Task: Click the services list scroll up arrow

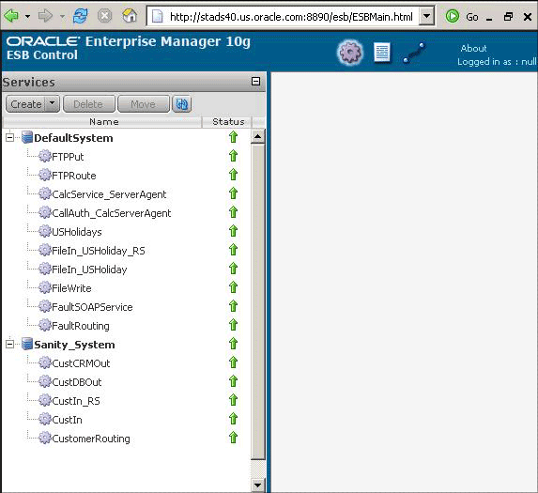Action: click(x=257, y=136)
